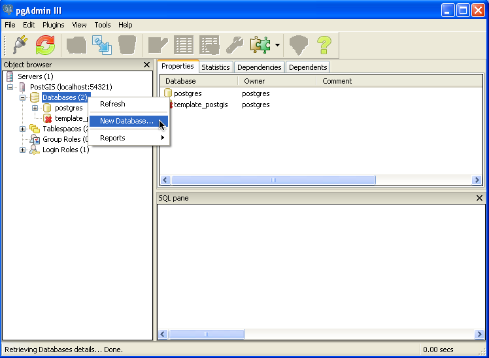Click the Guru hints toolbar icon
Screen dimensions: 489x358
pyautogui.click(x=299, y=45)
